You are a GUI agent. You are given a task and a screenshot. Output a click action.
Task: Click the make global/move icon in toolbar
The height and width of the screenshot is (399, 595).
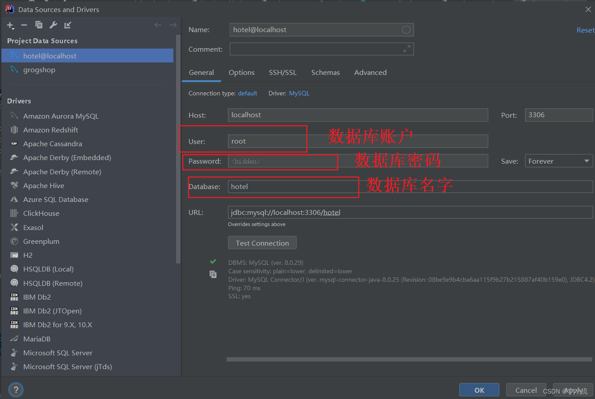tap(67, 25)
